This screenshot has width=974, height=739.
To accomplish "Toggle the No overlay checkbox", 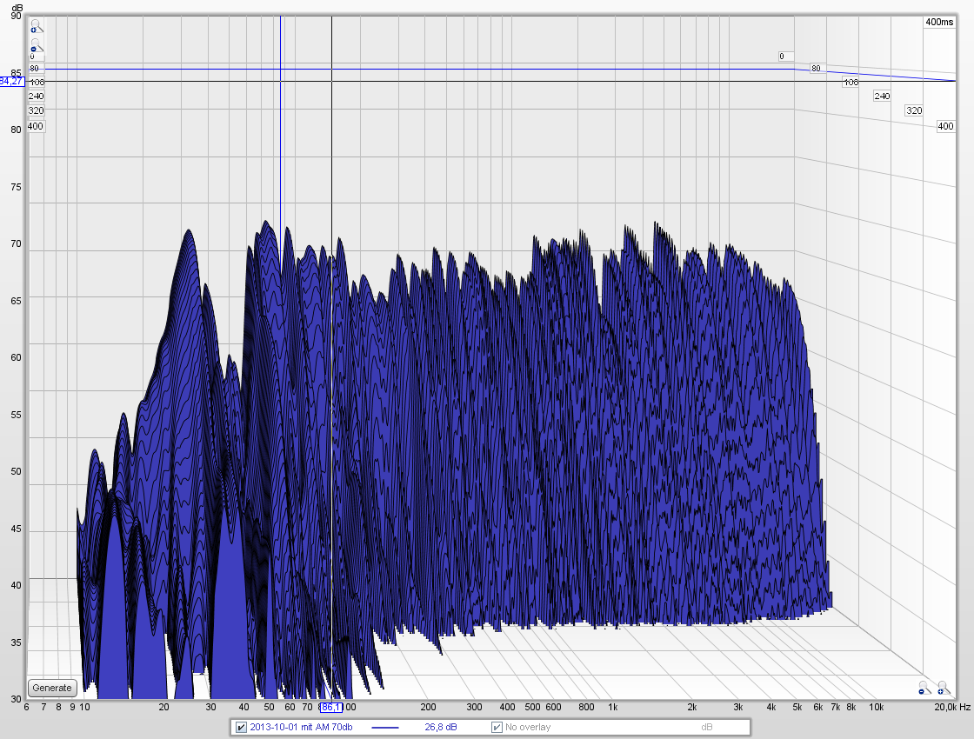I will [x=497, y=727].
